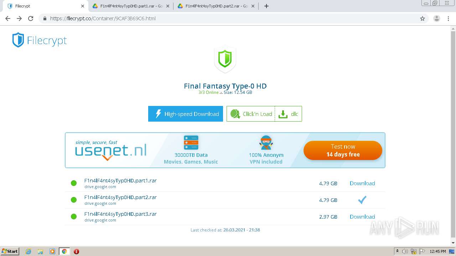
Task: Click green status dot for part1.rar
Action: coord(74,183)
